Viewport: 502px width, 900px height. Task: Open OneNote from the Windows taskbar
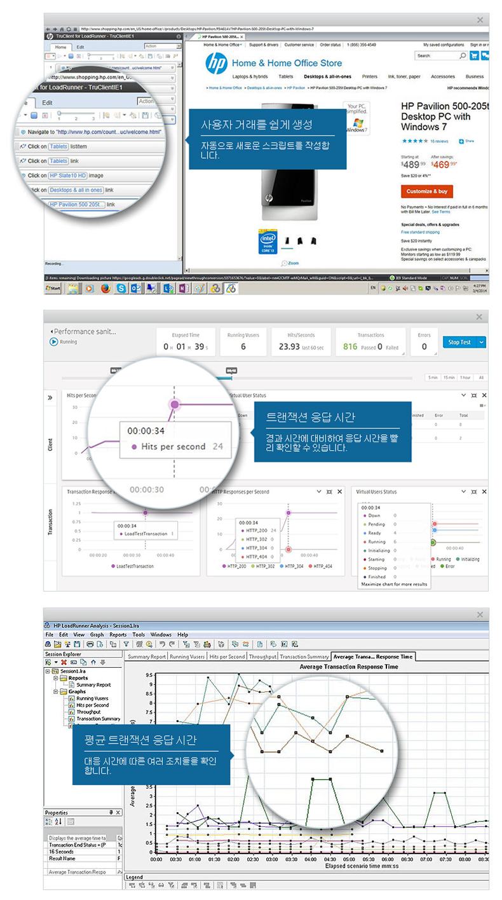[183, 288]
